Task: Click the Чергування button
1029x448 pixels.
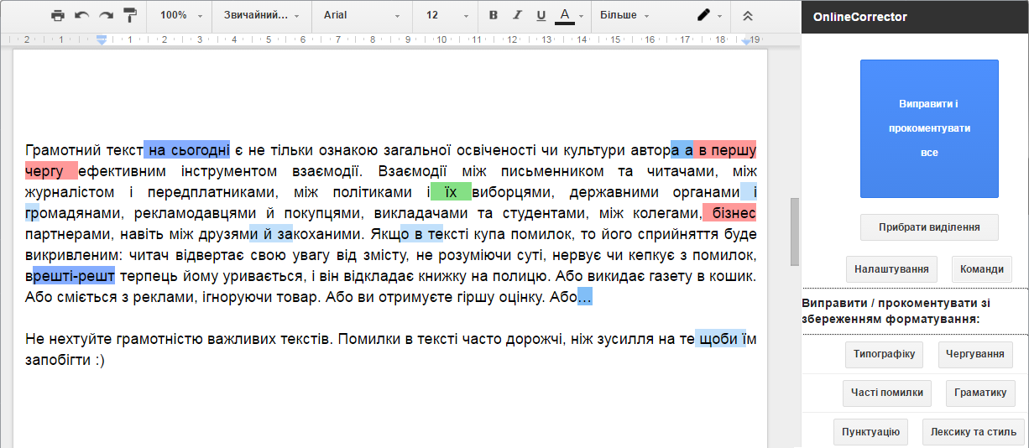Action: coord(975,354)
